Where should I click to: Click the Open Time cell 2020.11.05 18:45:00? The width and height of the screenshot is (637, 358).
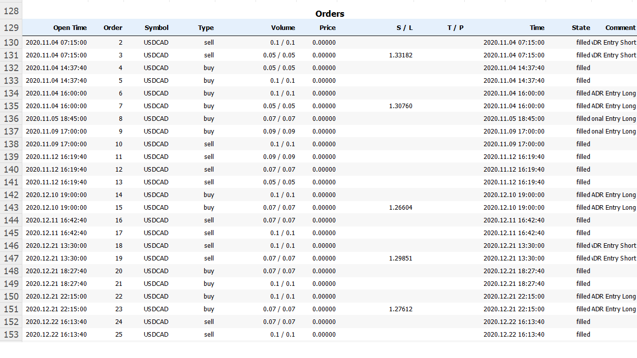(x=56, y=119)
